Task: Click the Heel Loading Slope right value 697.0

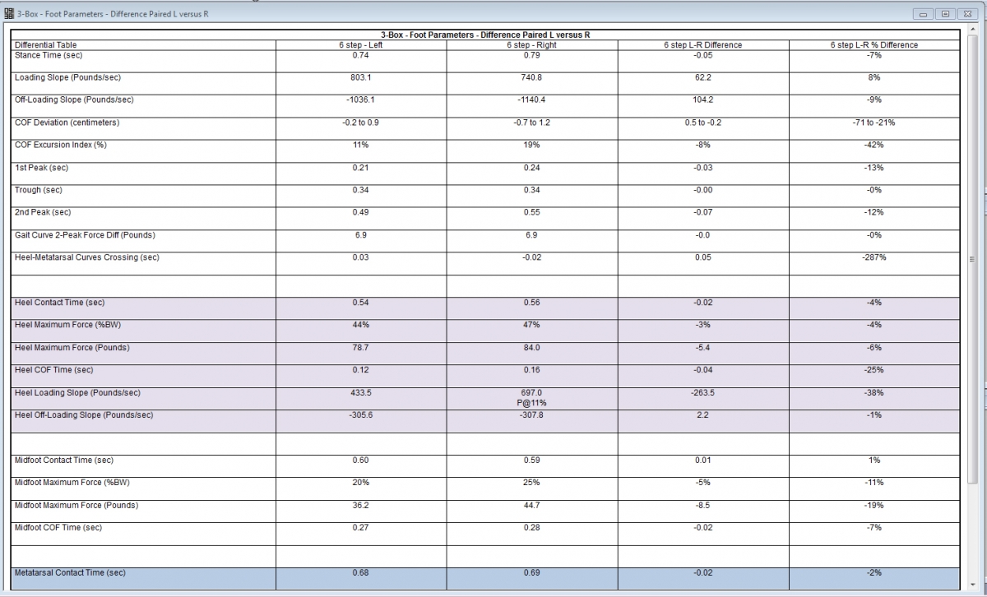Action: coord(531,393)
